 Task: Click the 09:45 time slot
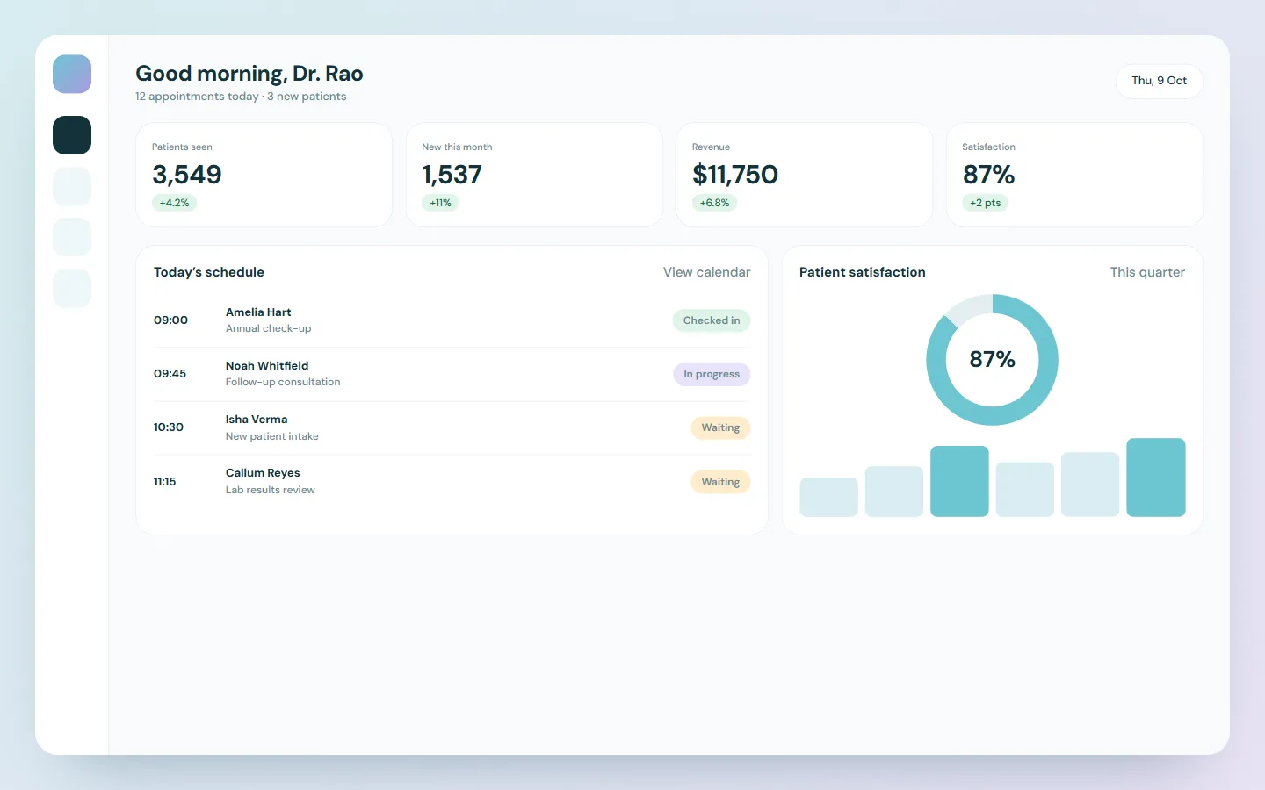(x=170, y=374)
